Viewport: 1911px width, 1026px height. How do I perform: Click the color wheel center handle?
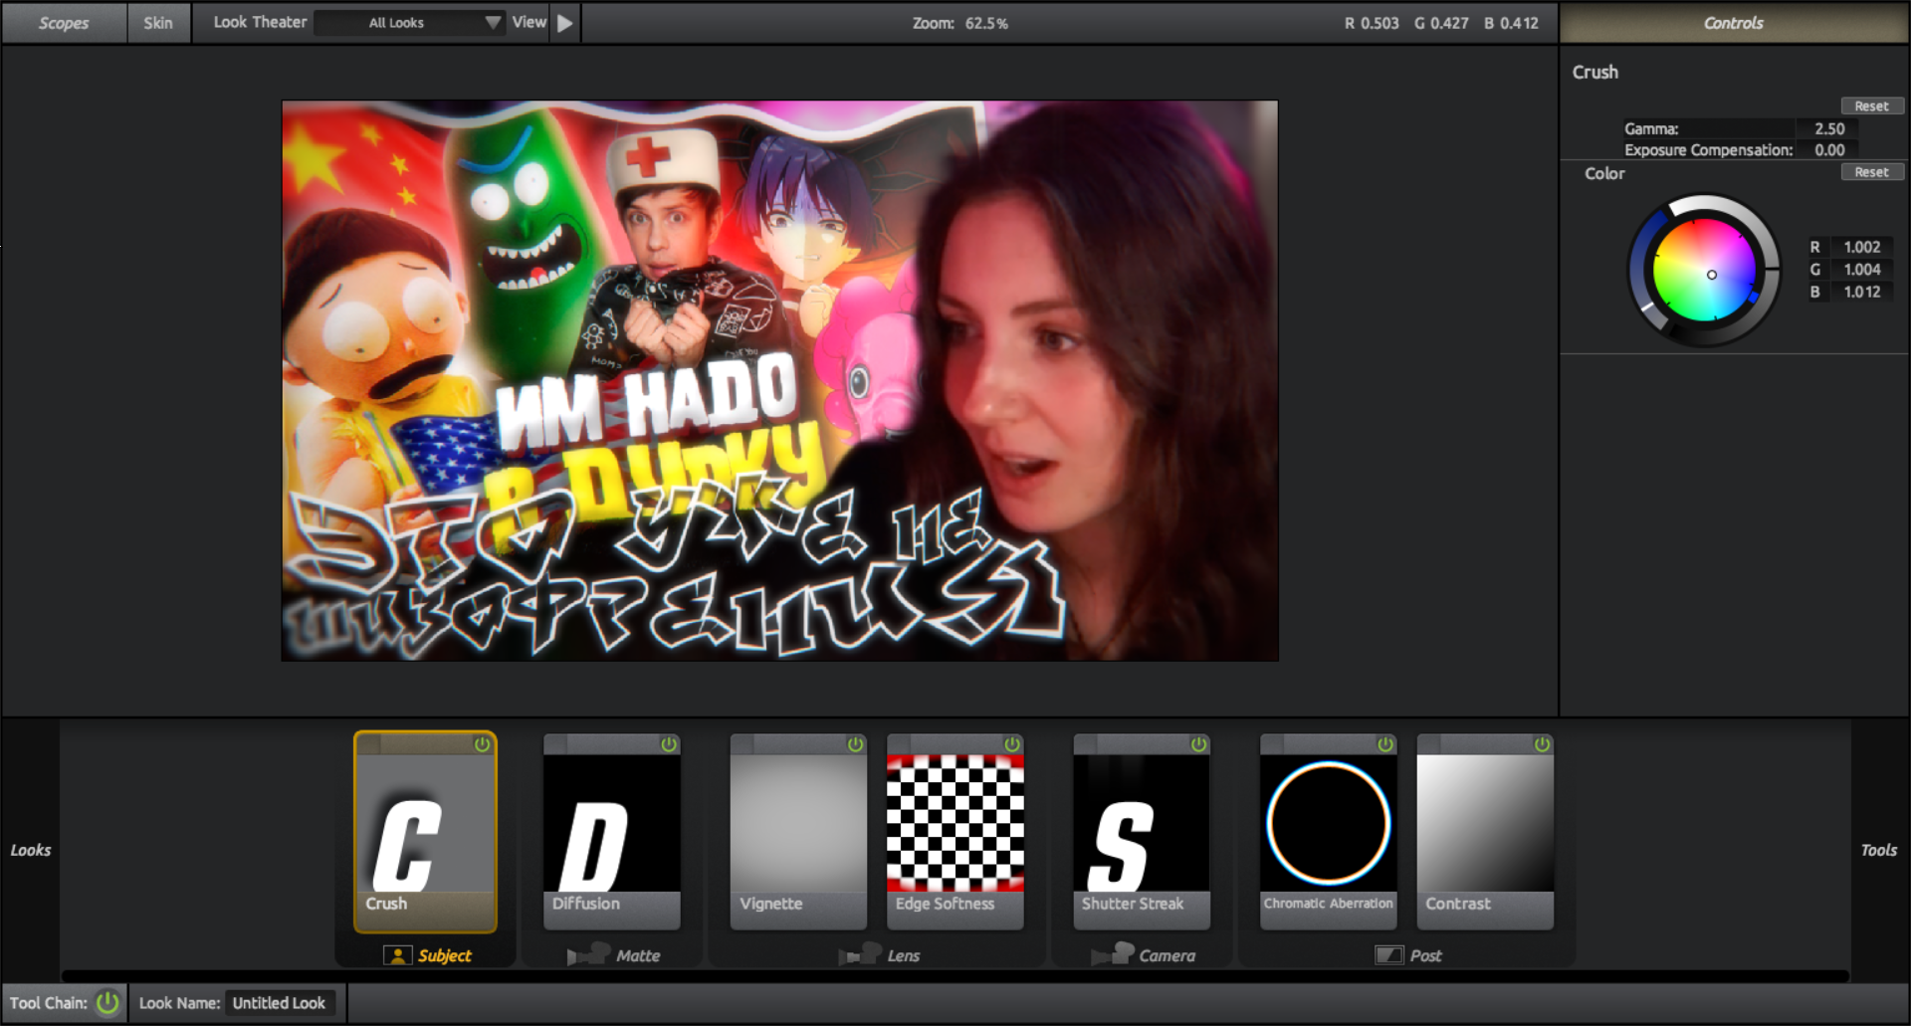[1712, 275]
